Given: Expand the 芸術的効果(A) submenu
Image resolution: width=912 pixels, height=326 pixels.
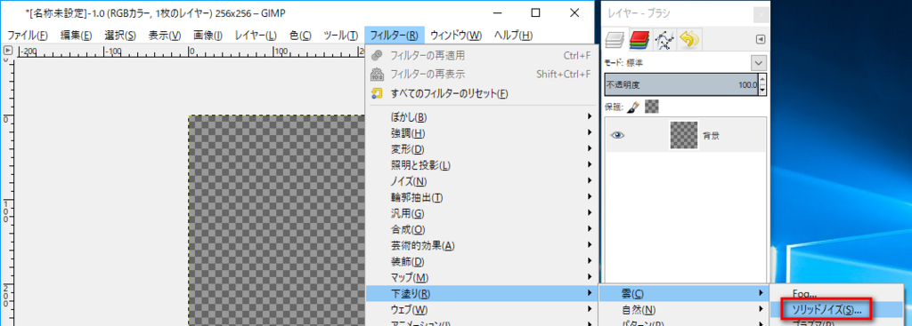Looking at the screenshot, I should (x=482, y=246).
